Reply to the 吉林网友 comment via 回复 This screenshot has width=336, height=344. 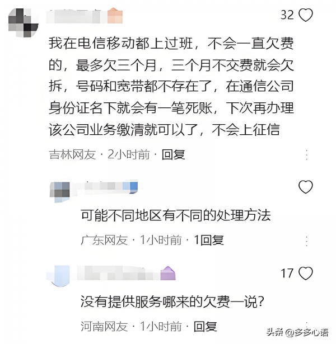(173, 155)
